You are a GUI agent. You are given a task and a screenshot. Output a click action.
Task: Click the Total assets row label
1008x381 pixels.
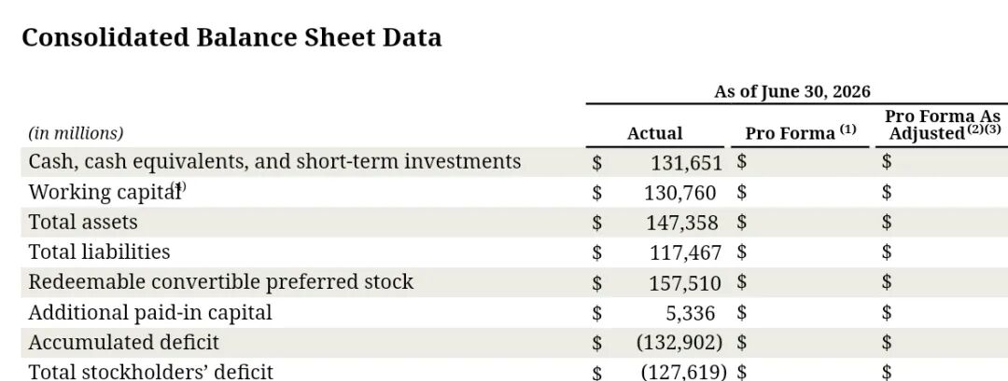click(x=83, y=223)
